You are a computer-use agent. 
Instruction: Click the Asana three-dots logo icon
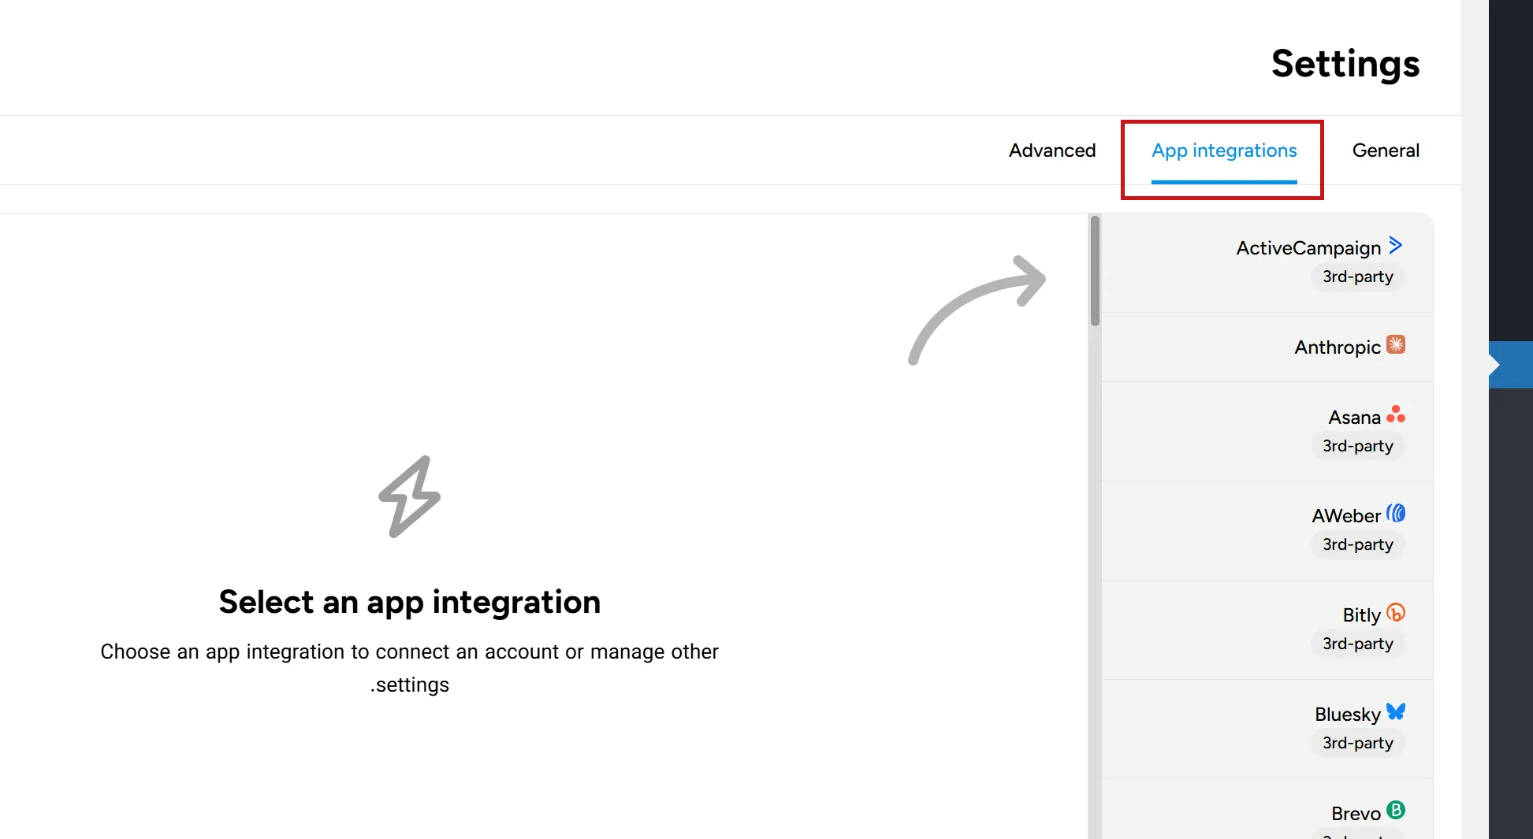(1395, 414)
